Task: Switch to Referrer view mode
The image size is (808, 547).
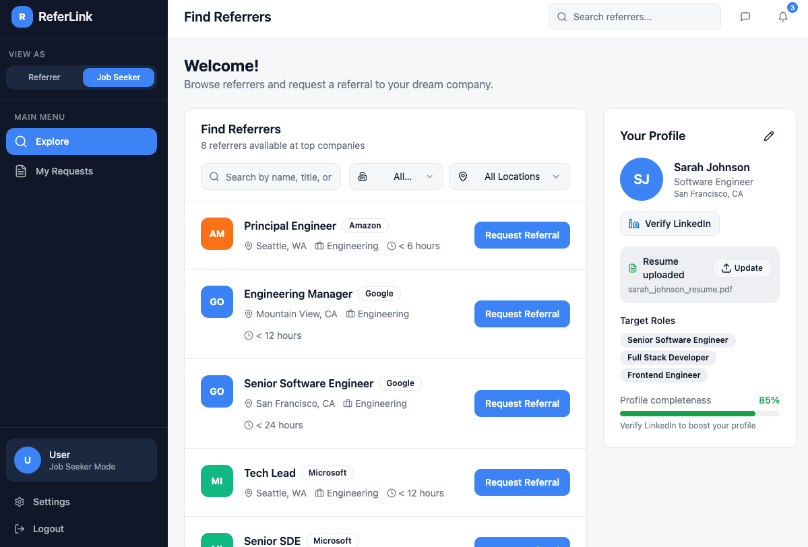Action: click(43, 77)
